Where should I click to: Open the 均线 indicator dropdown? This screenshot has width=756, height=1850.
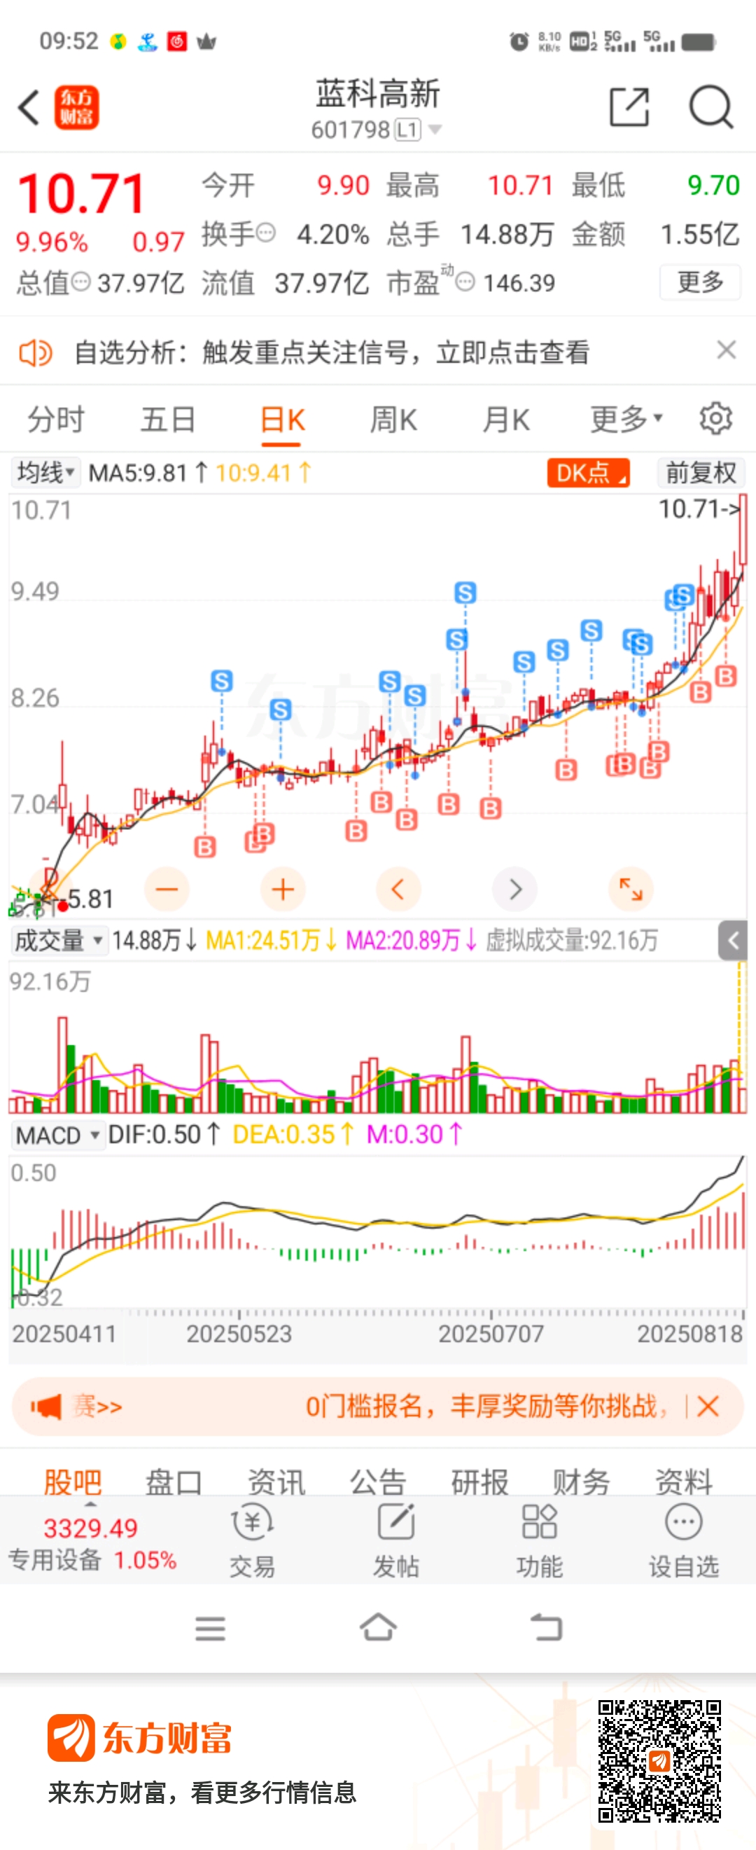tap(46, 473)
